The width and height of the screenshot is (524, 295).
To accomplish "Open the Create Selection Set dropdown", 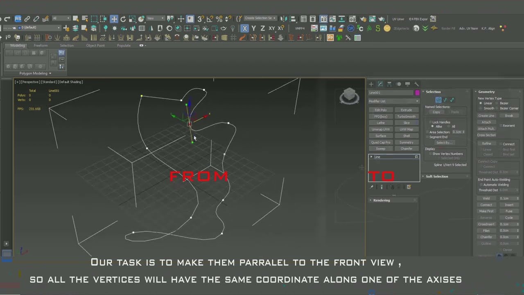I will pos(260,18).
